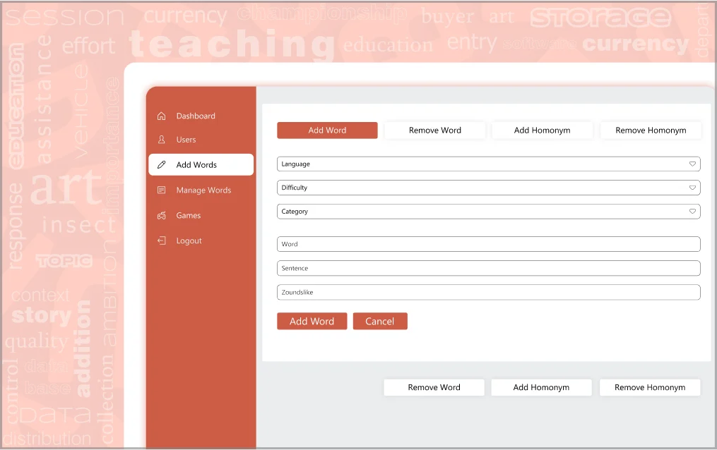Select the top Add Homonym tab

542,130
